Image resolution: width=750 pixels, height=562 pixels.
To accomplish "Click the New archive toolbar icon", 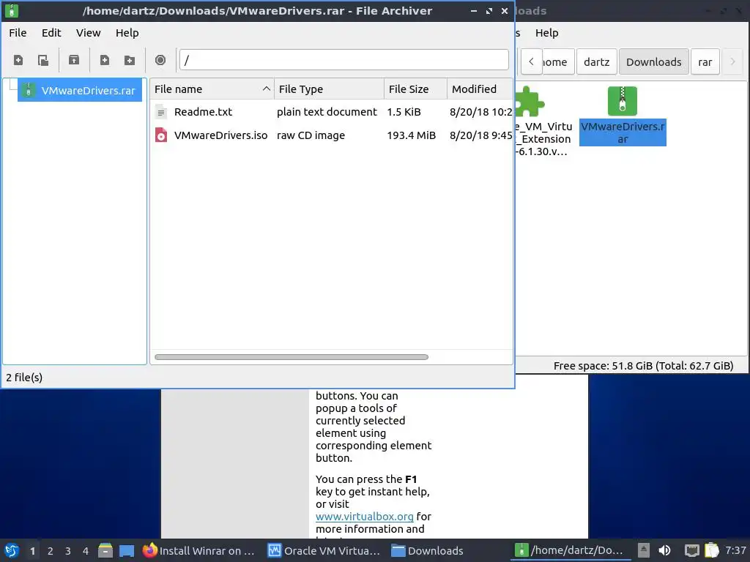I will (18, 60).
